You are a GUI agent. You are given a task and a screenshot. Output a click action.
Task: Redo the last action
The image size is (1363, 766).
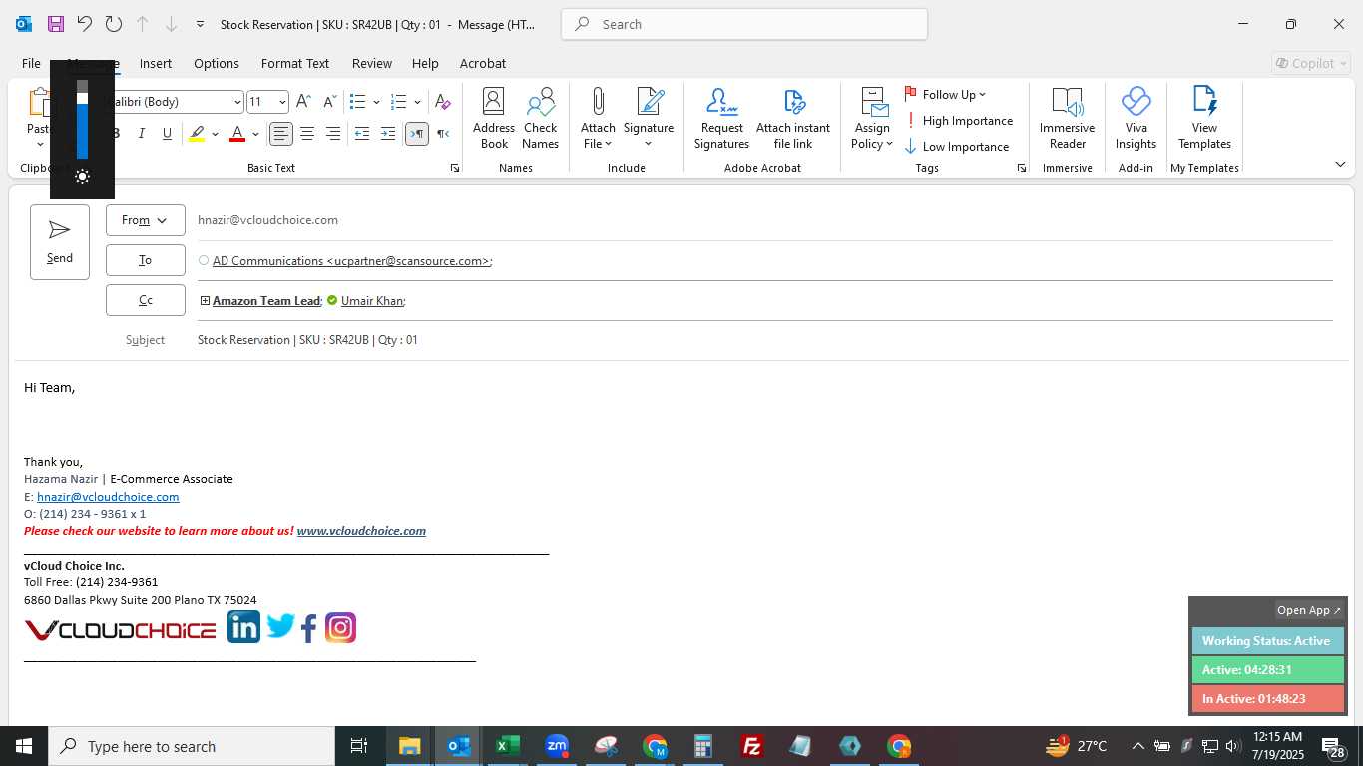(114, 24)
